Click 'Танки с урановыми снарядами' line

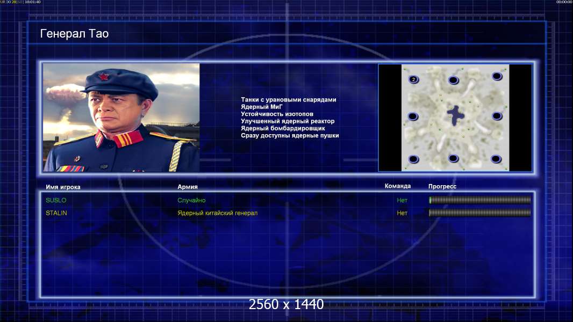(x=288, y=100)
